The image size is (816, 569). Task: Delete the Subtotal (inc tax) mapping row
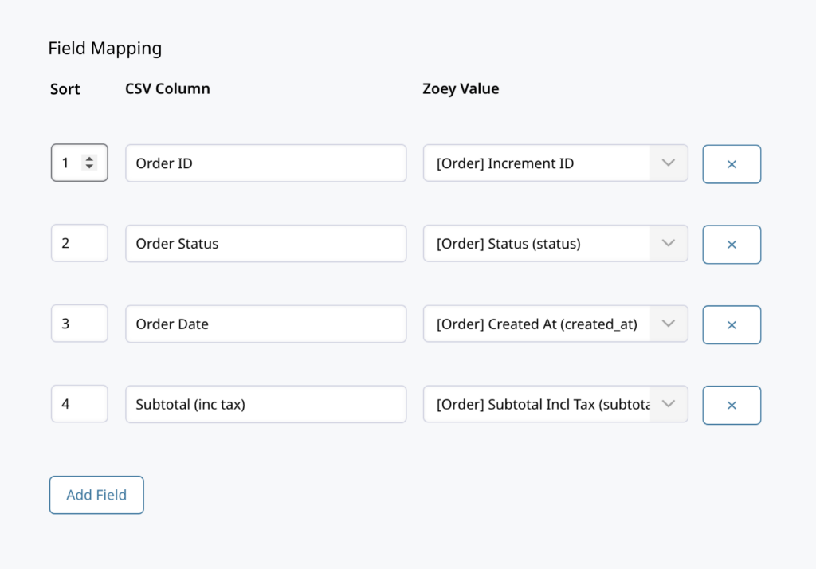click(732, 405)
